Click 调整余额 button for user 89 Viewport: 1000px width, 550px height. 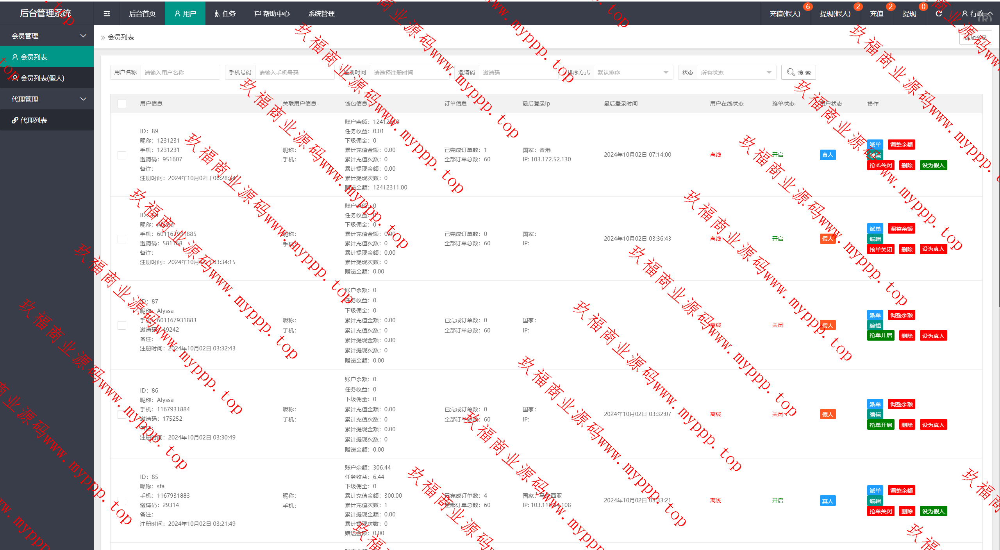pos(901,145)
